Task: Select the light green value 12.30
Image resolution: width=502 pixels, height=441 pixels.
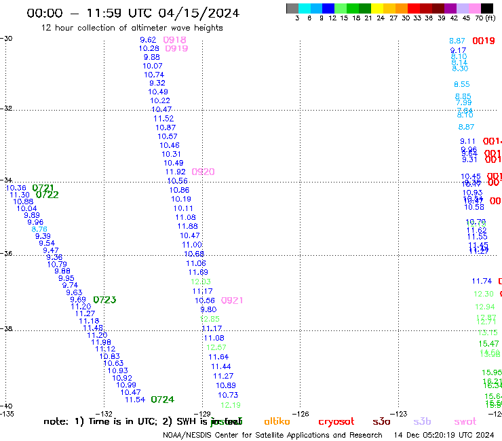Action: 484,294
